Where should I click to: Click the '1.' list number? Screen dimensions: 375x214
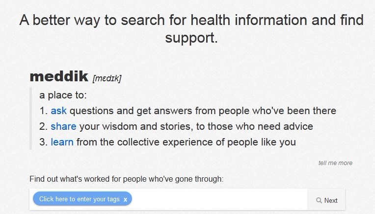pyautogui.click(x=43, y=111)
